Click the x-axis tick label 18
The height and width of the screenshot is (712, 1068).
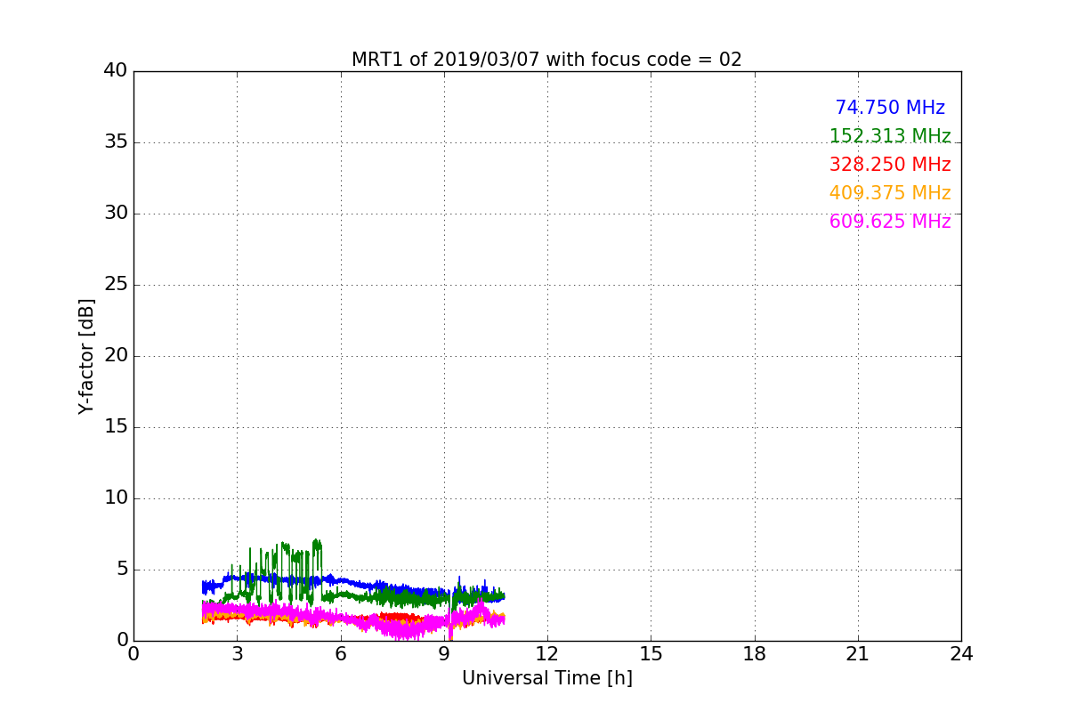(x=755, y=654)
